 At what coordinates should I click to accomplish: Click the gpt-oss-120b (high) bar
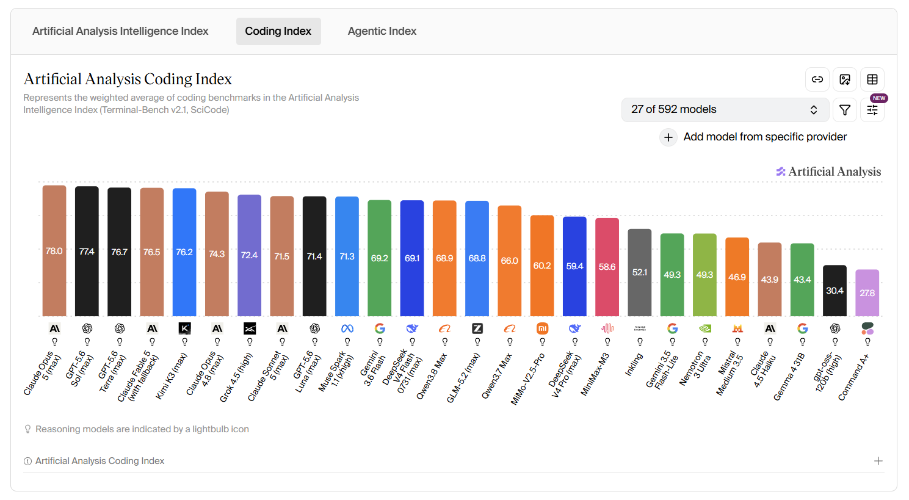pos(835,291)
